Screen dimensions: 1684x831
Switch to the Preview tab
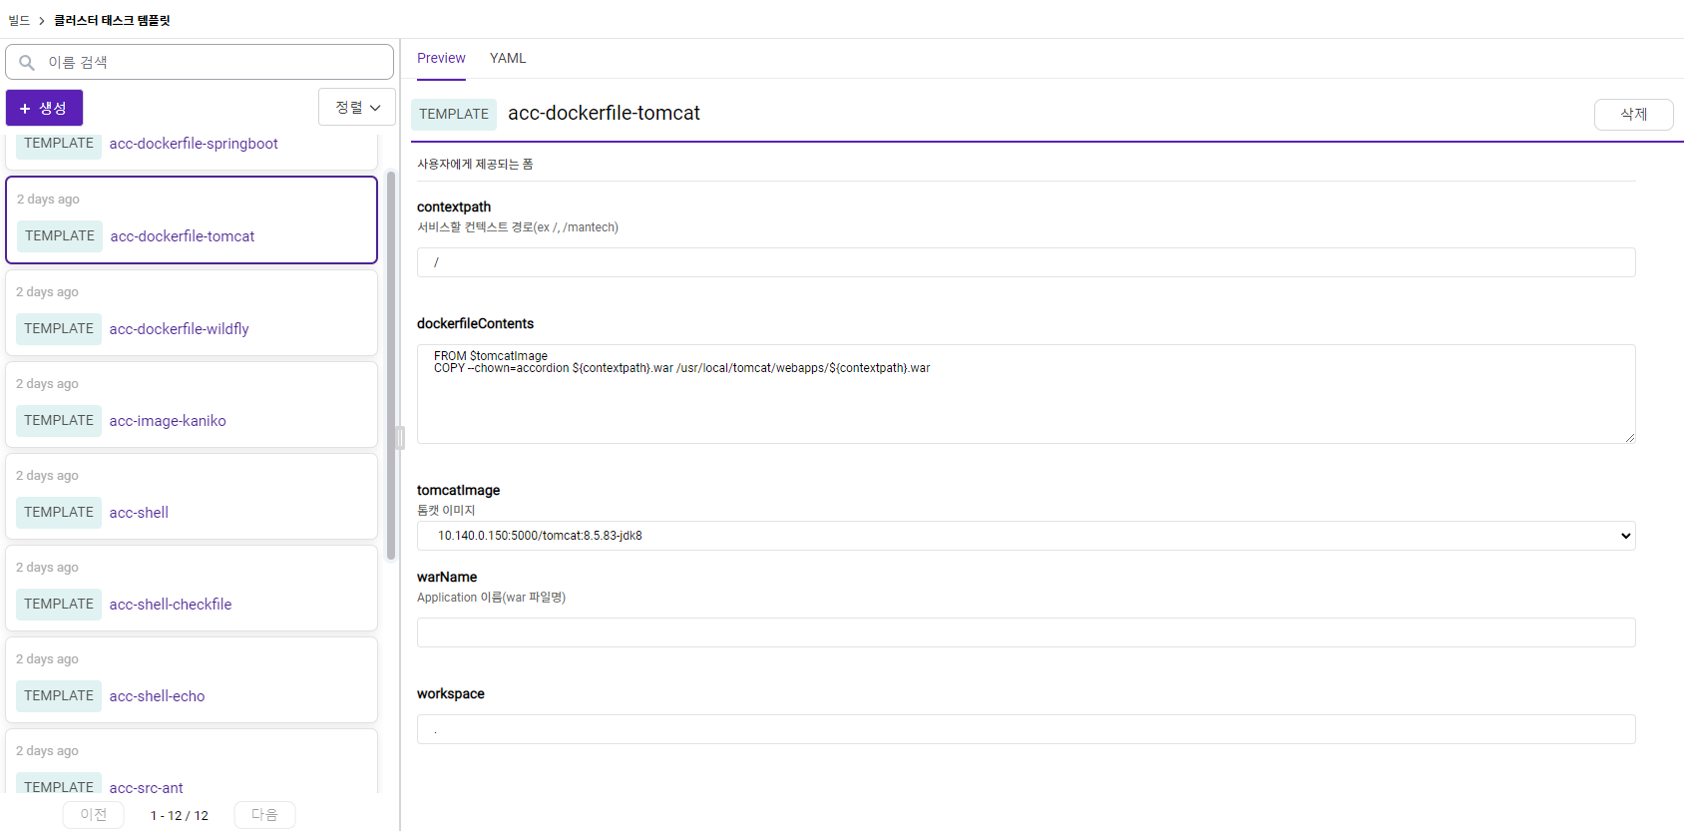pos(441,58)
